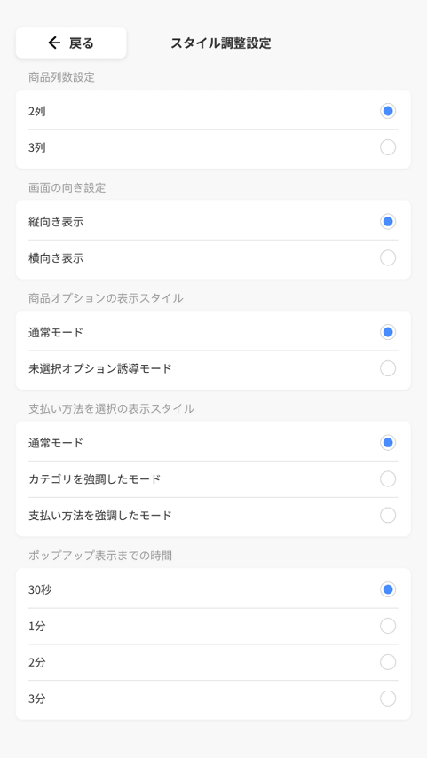Select 通常モード under 商品オプションの表示スタイル

[x=388, y=332]
